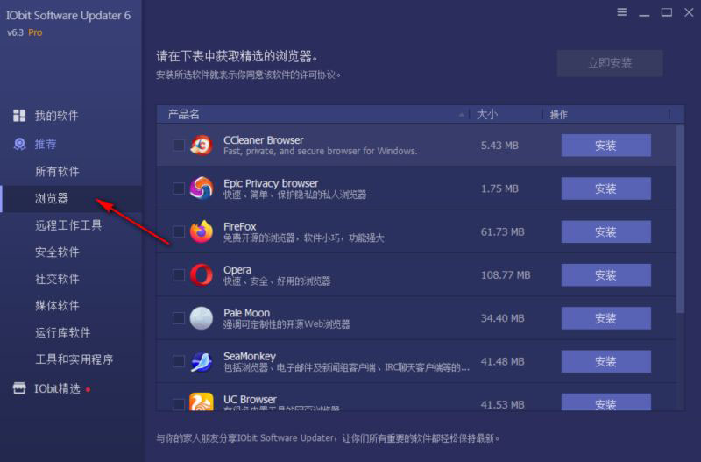Screen dimensions: 701x462
Task: Open the IObit精选 store icon
Action: coord(19,388)
